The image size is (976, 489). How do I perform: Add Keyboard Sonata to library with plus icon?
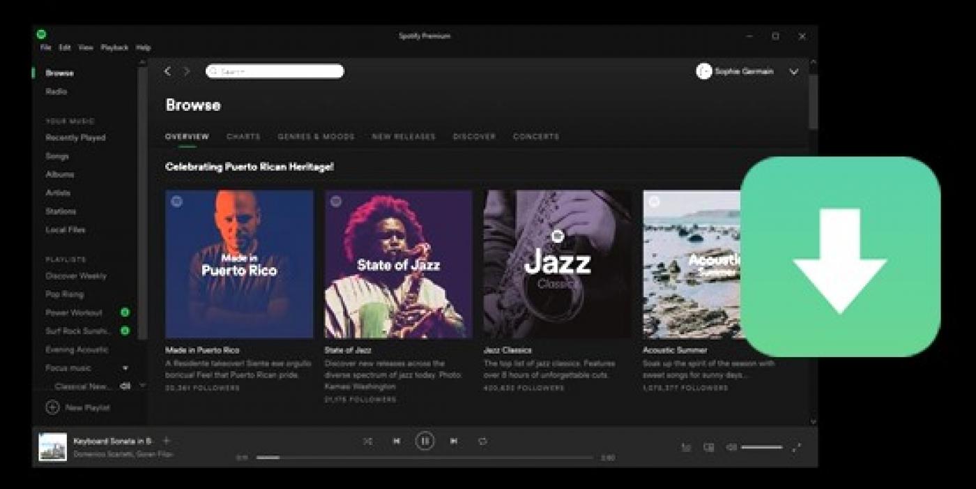166,441
